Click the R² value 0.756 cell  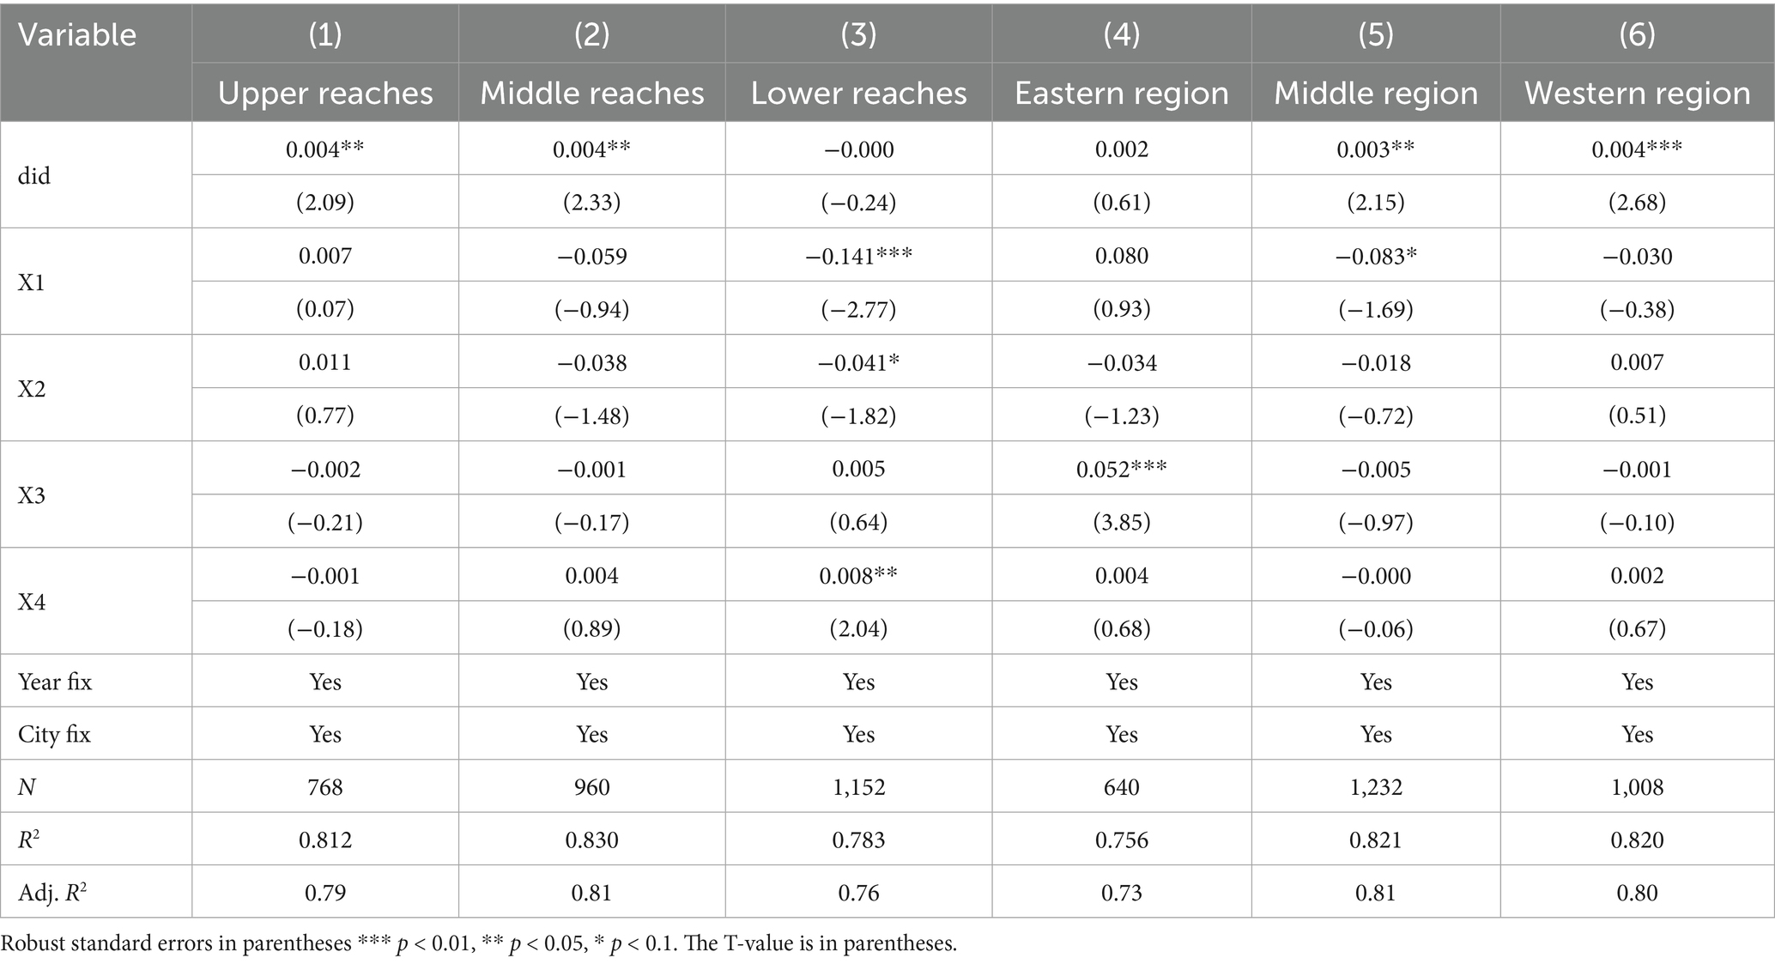(x=1121, y=840)
